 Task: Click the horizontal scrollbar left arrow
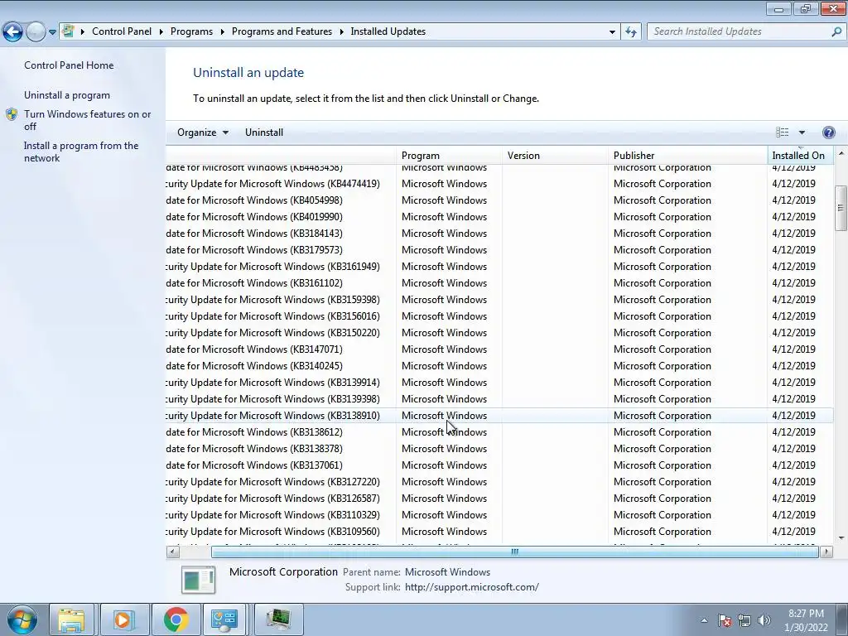click(173, 552)
